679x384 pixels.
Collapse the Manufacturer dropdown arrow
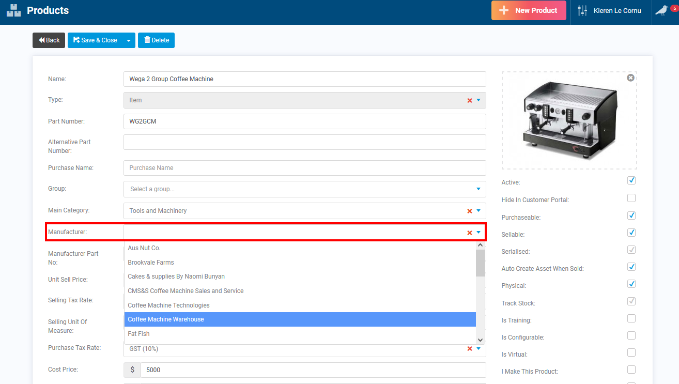pyautogui.click(x=479, y=233)
